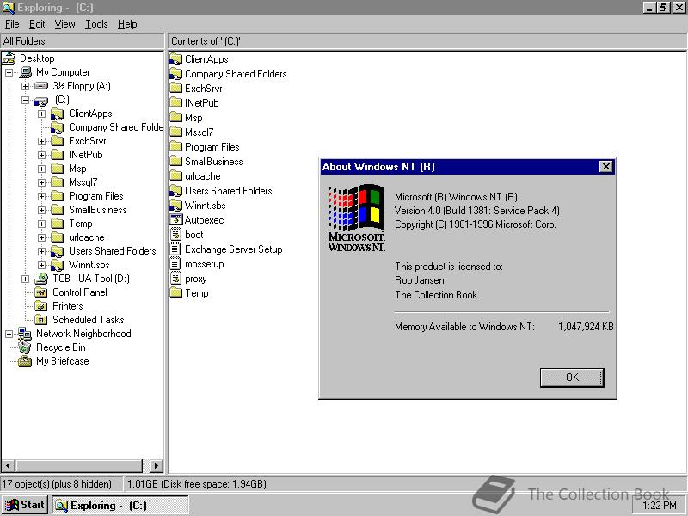This screenshot has height=516, width=688.
Task: Click the mpssetup text file icon
Action: tap(176, 264)
